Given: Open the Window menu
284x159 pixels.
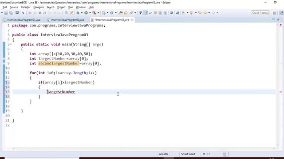Looking at the screenshot, I should [81, 7].
